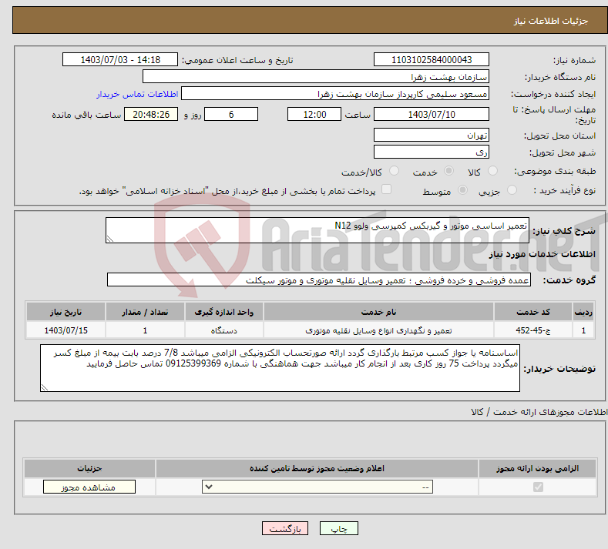This screenshot has height=549, width=608.
Task: Click the تاریخ نیاز column header
Action: point(66,312)
